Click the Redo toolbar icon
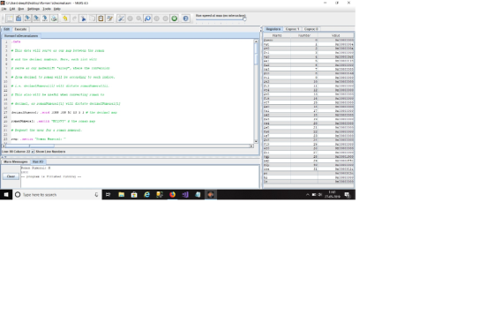This screenshot has width=494, height=329. pyautogui.click(x=74, y=19)
